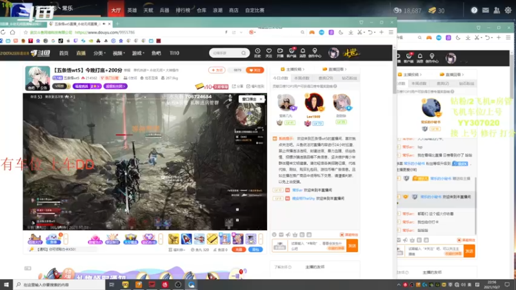Viewport: 516px width, 290px height.
Task: Select 英雄 tab in game client menu
Action: 132,10
